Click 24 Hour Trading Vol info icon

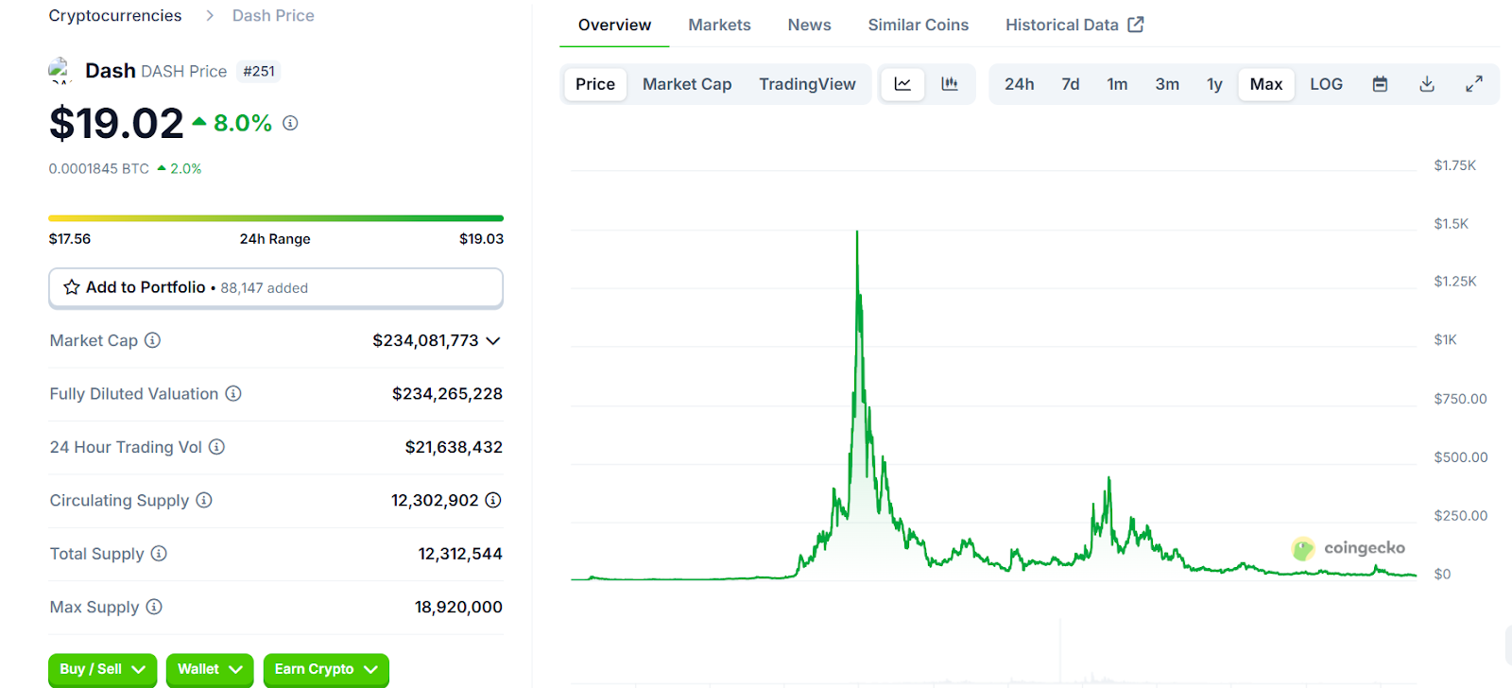point(216,447)
